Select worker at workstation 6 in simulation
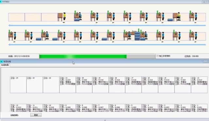Image resolution: width=209 pixels, height=121 pixels. coord(114,37)
